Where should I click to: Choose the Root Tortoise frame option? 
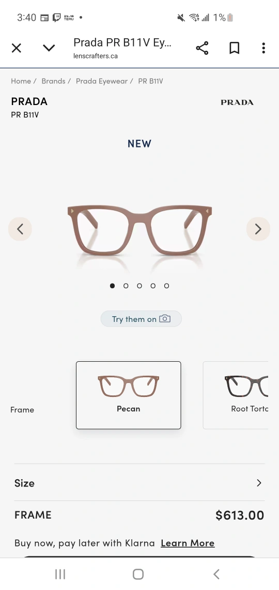coord(236,395)
